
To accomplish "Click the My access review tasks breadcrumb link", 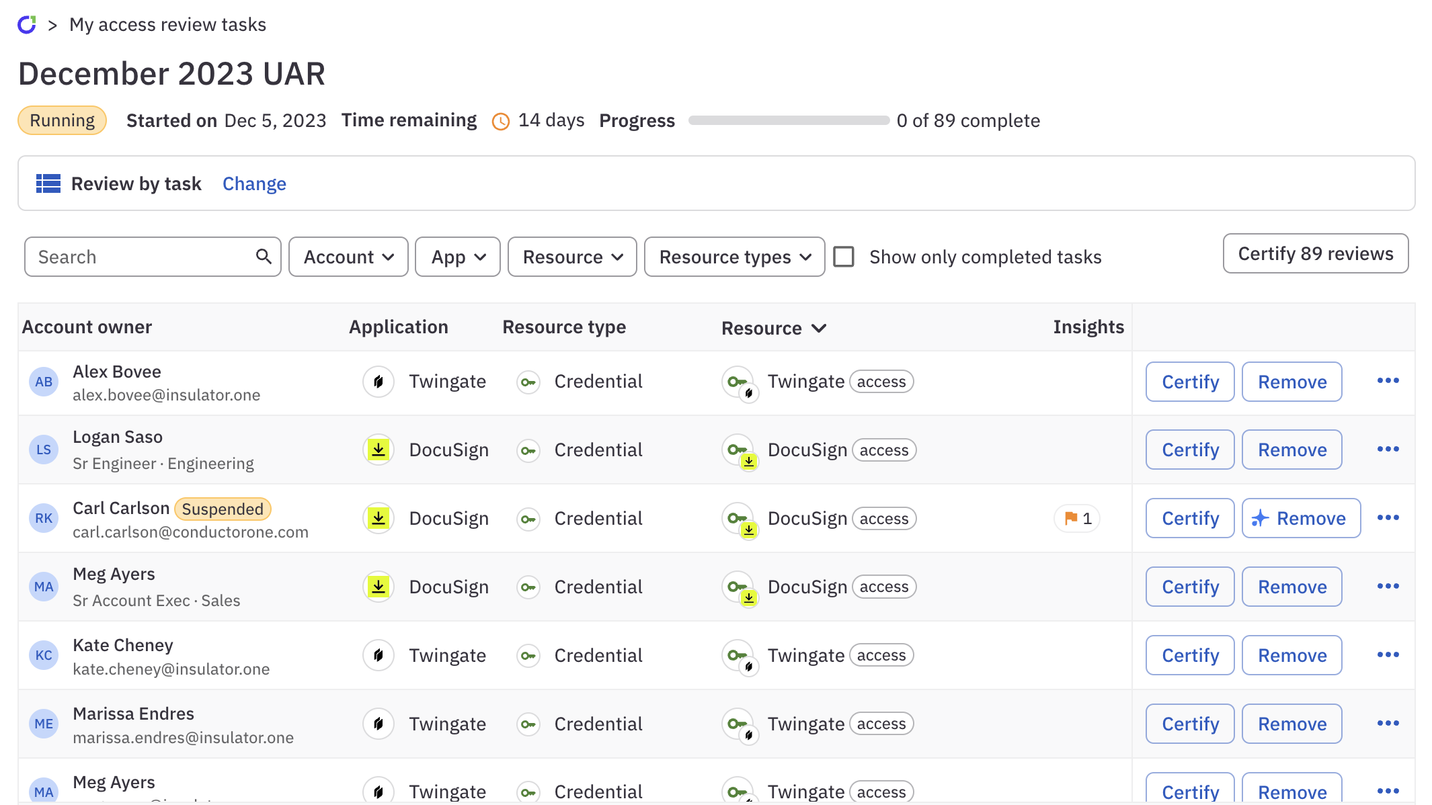I will pyautogui.click(x=167, y=25).
